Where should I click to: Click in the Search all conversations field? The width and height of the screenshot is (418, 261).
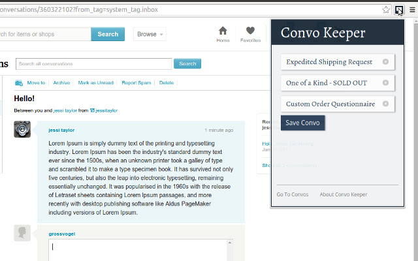coord(93,64)
